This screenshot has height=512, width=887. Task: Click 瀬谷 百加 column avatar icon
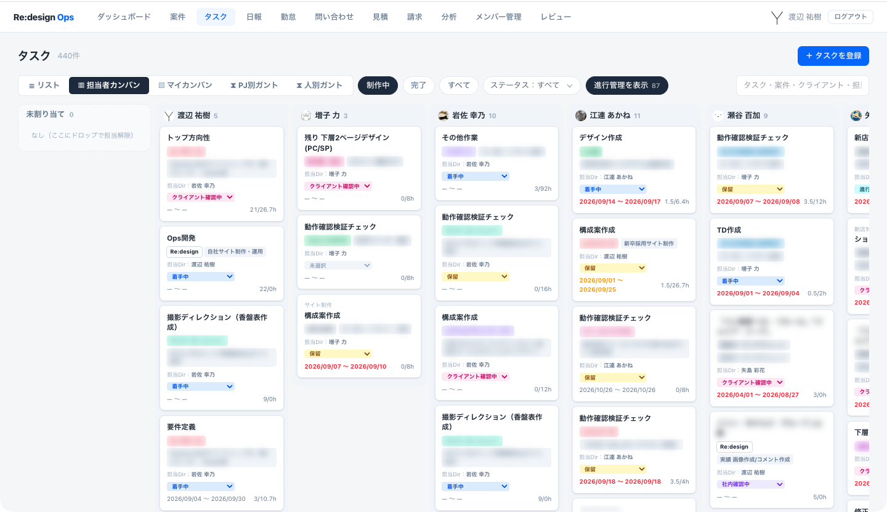point(718,116)
